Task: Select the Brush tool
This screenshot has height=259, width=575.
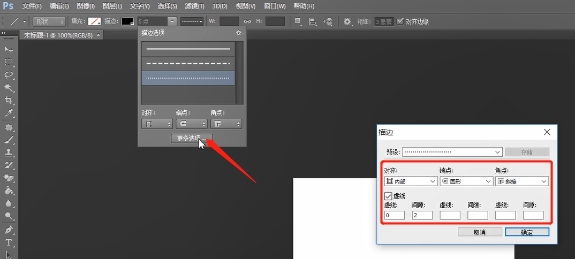Action: pyautogui.click(x=9, y=140)
